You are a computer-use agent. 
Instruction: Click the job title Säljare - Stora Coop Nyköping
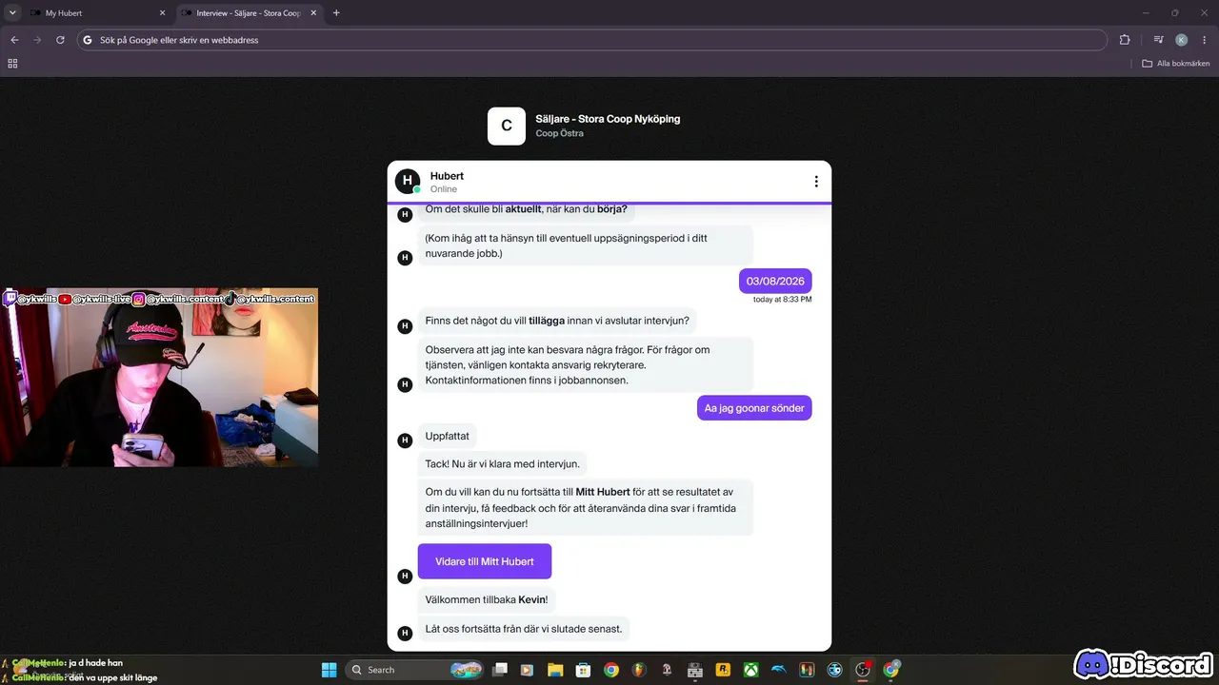coord(608,119)
